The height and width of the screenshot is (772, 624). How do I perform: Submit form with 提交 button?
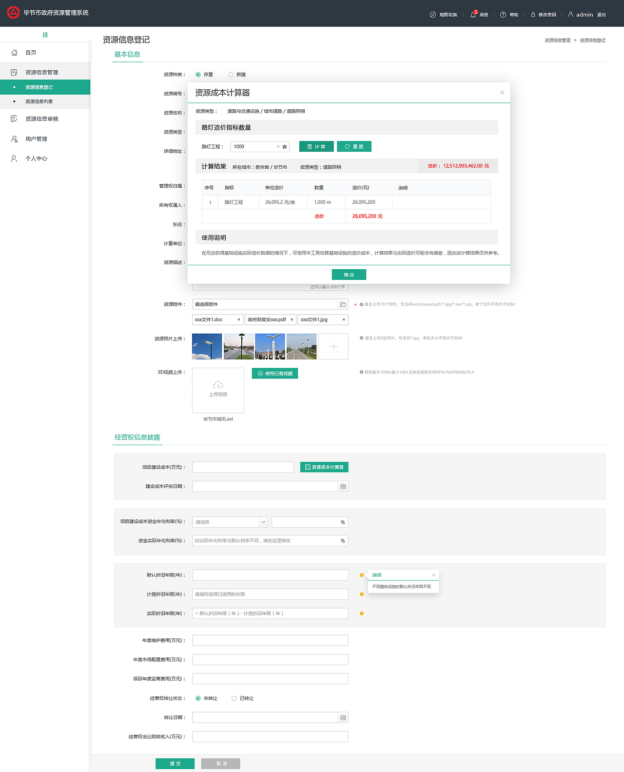point(175,764)
